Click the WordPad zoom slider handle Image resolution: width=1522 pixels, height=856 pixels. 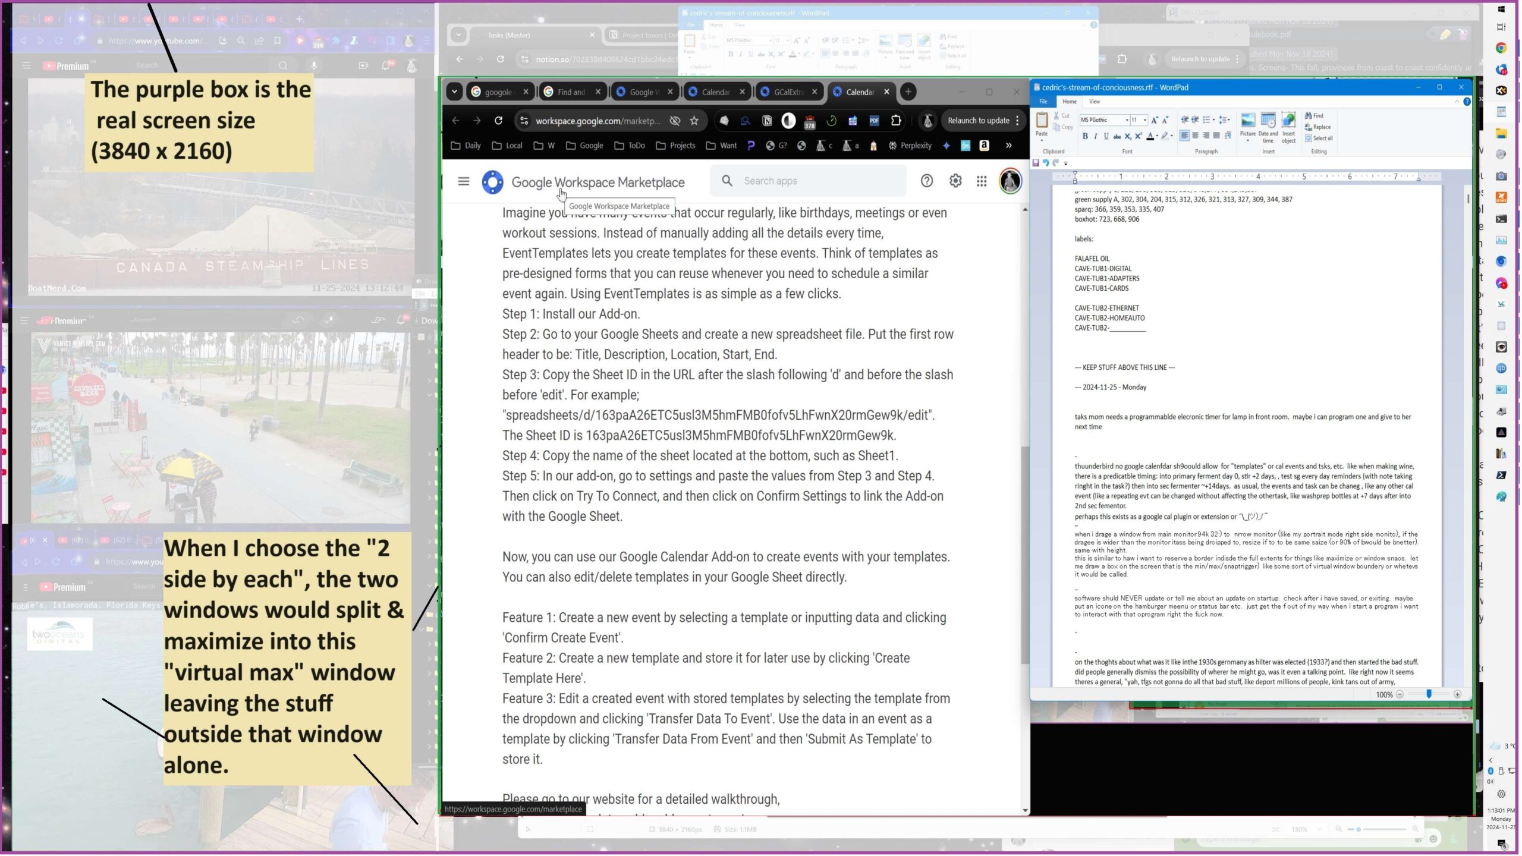coord(1429,694)
